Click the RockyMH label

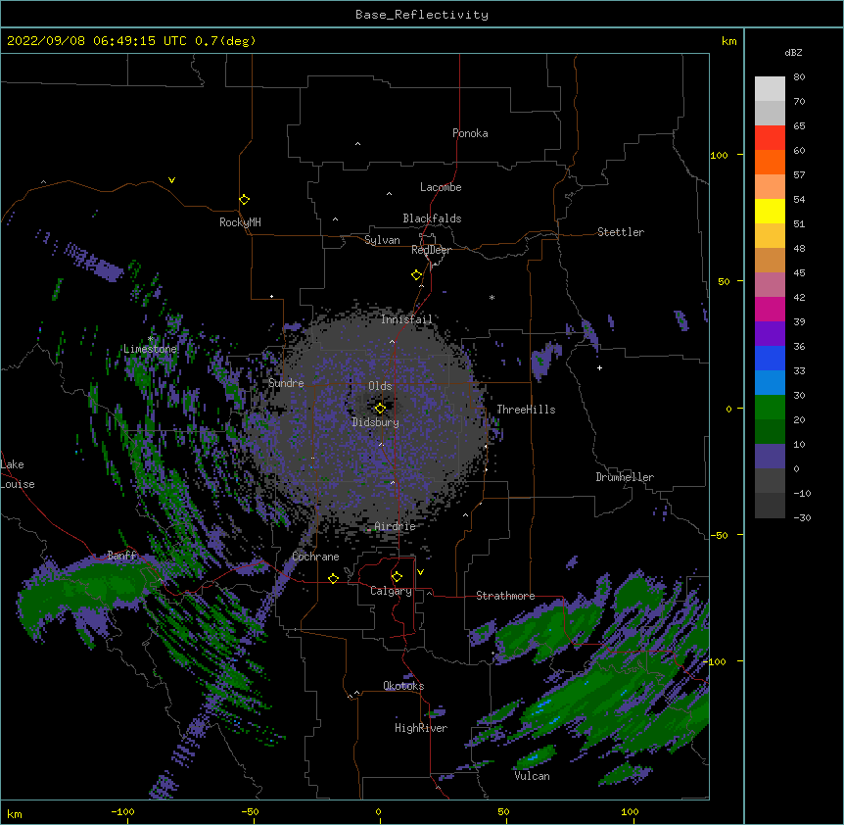pos(240,222)
